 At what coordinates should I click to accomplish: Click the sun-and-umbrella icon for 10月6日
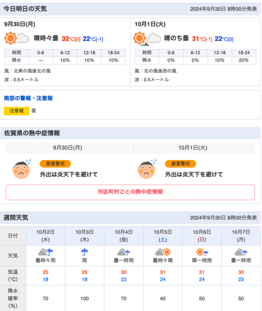[x=202, y=252]
